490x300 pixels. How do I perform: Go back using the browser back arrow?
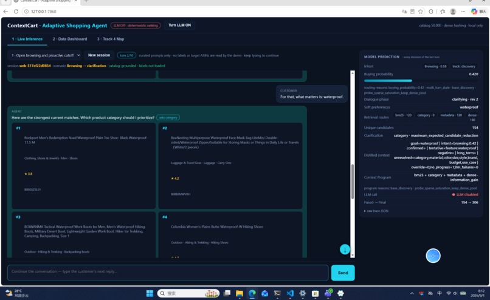5,12
